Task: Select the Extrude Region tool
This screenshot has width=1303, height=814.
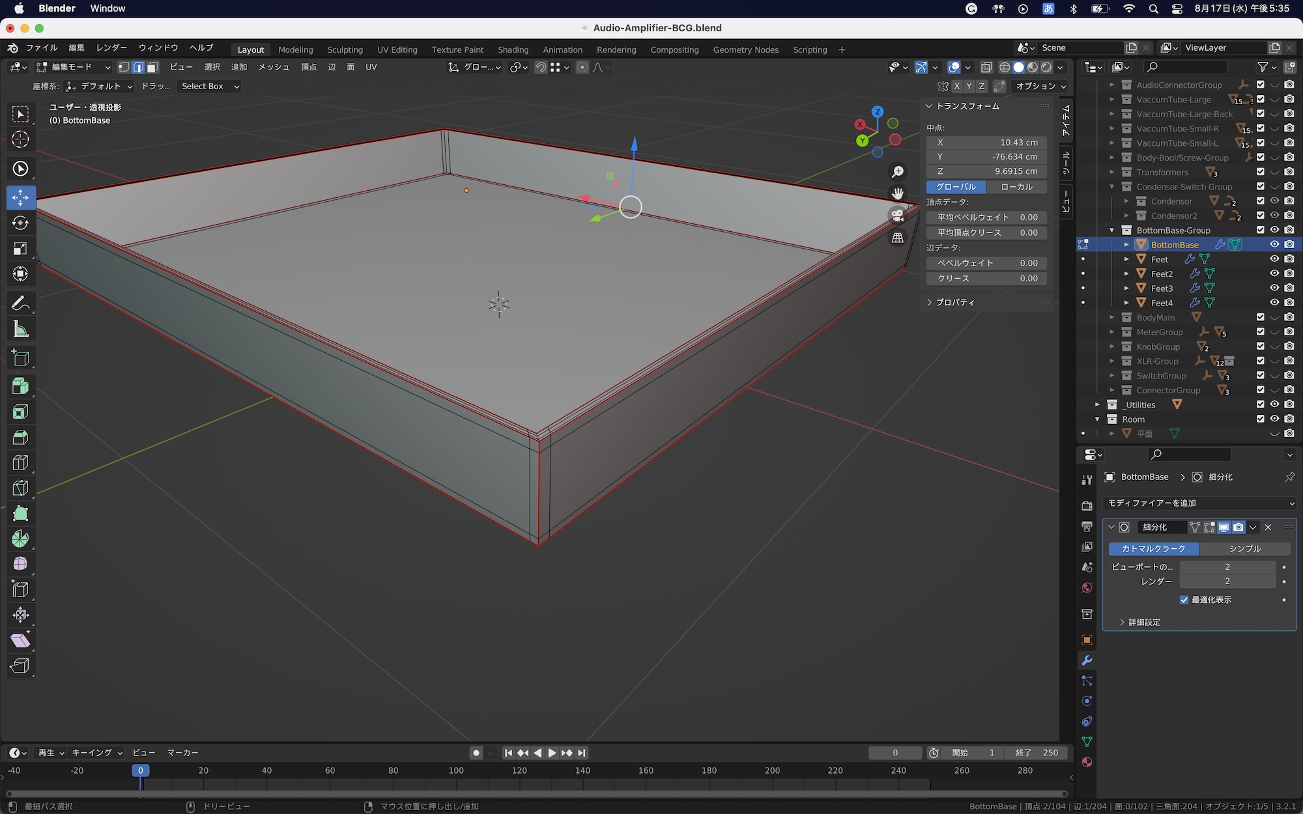Action: pyautogui.click(x=20, y=386)
